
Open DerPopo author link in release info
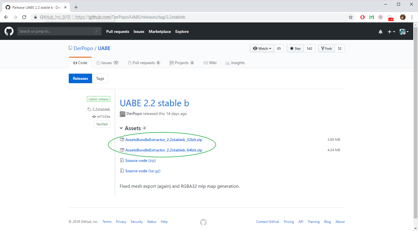click(134, 114)
